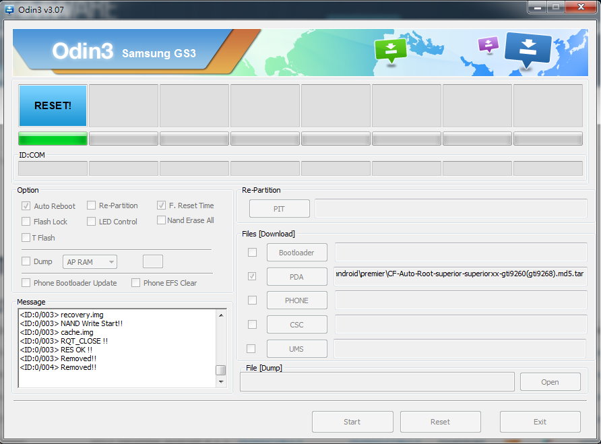Click the File Dump path field

pyautogui.click(x=377, y=382)
